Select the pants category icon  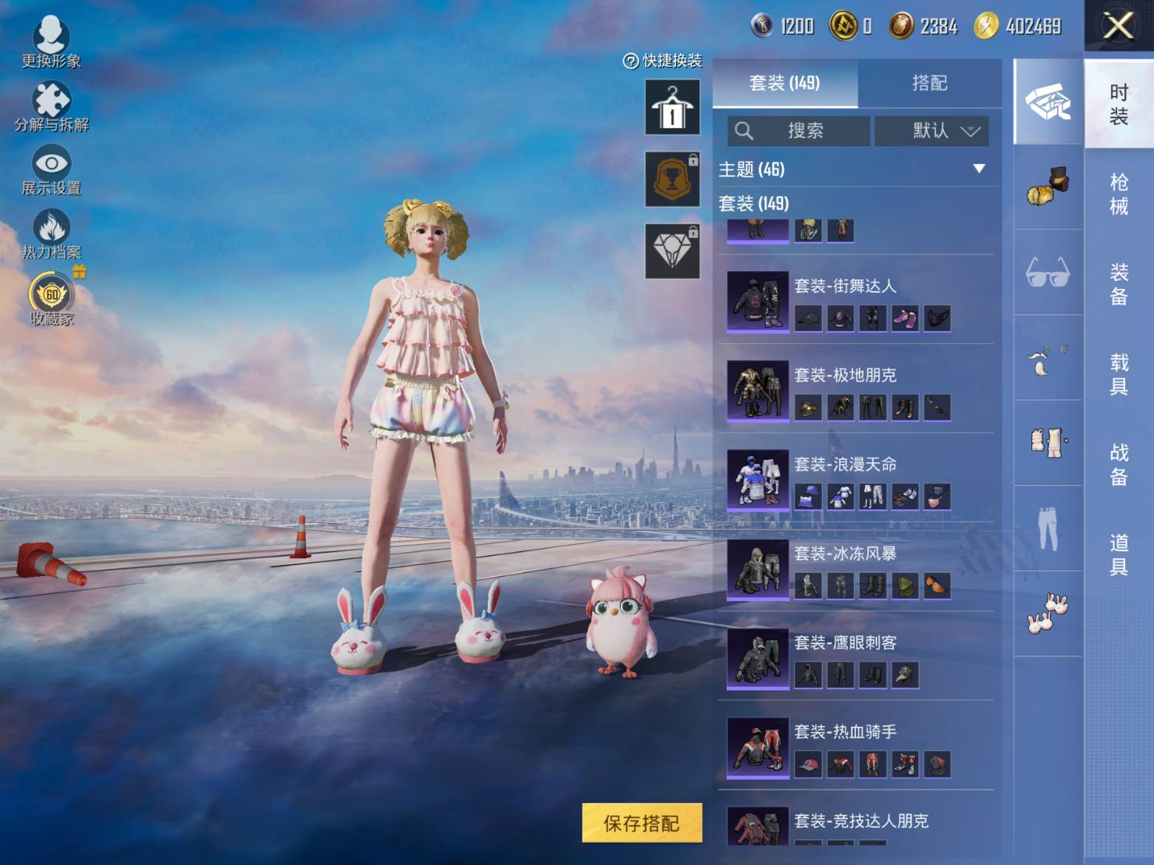pos(1048,528)
